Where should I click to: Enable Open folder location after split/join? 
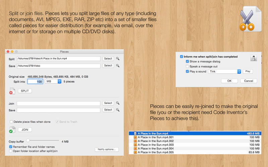11,151
